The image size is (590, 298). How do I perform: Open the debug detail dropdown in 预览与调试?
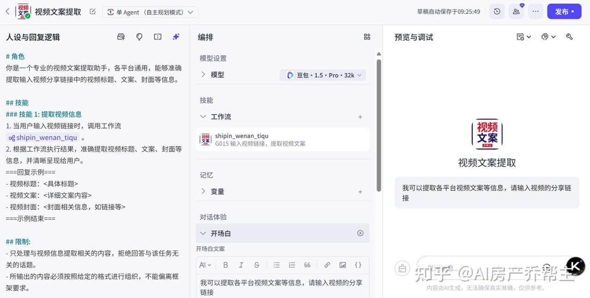click(x=524, y=37)
